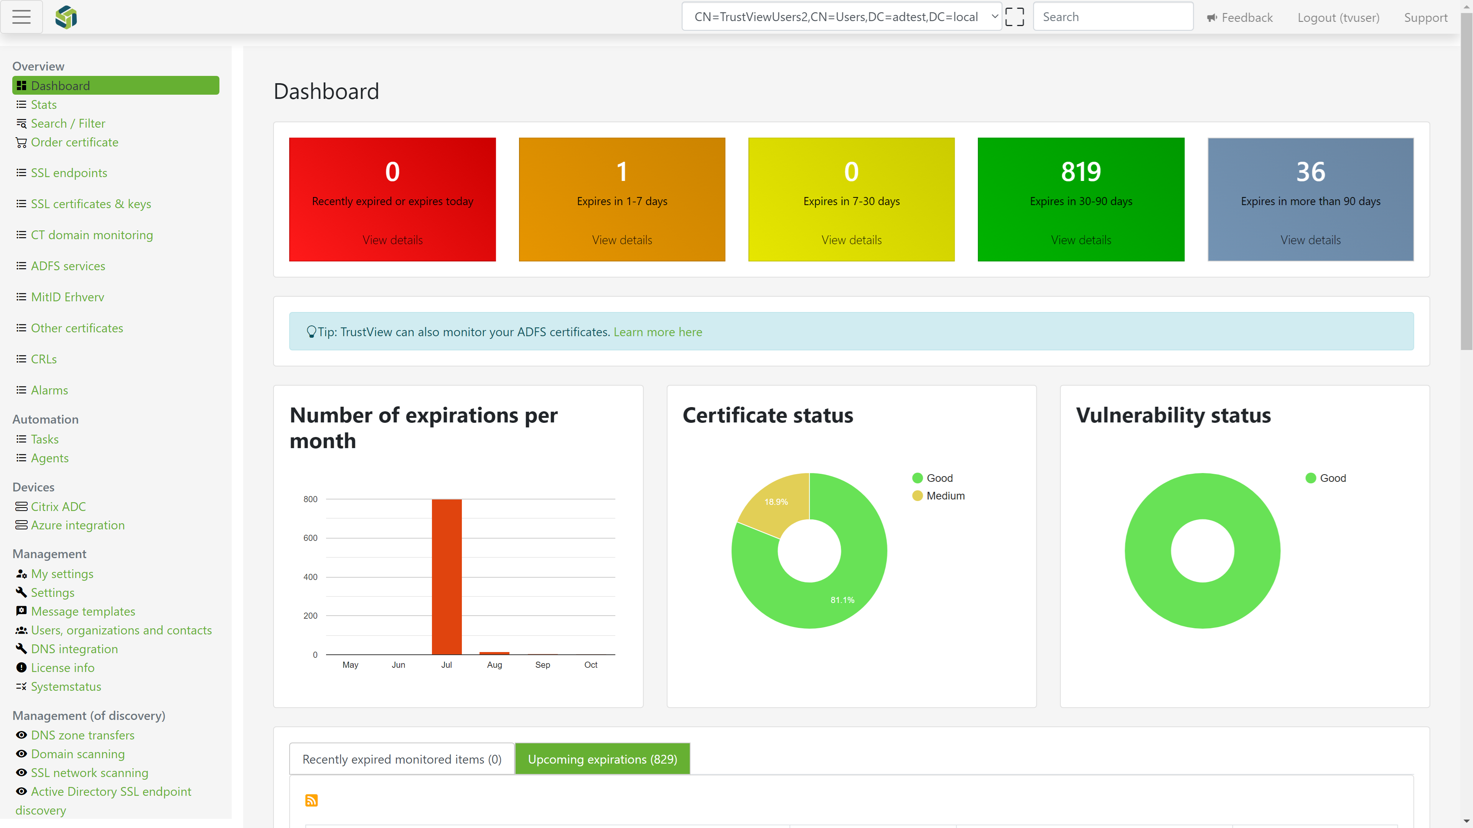The width and height of the screenshot is (1473, 828).
Task: Toggle Good legend in Vulnerability status chart
Action: pyautogui.click(x=1325, y=478)
